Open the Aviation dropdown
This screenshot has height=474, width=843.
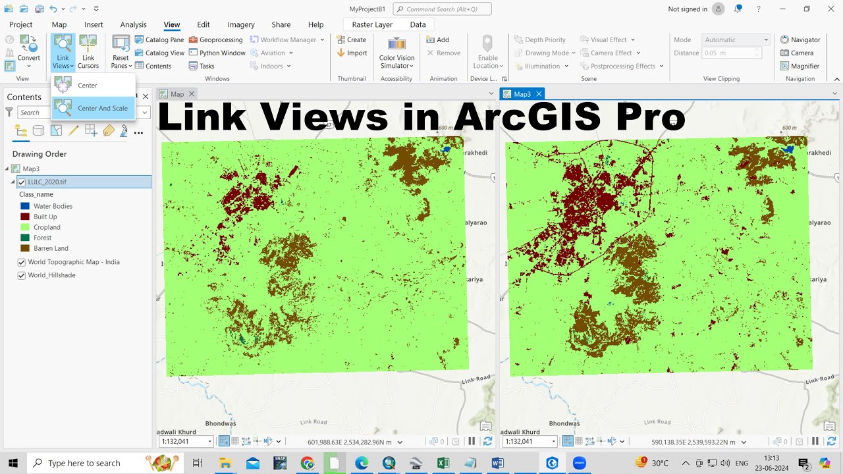(272, 53)
